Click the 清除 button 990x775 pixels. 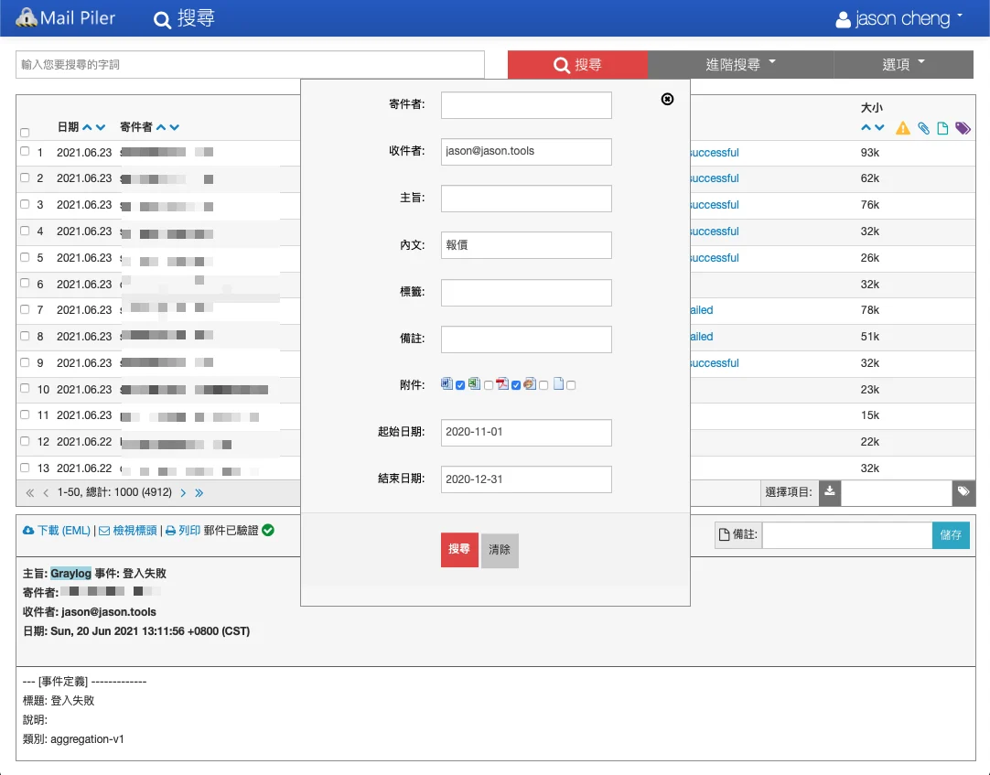(x=500, y=550)
